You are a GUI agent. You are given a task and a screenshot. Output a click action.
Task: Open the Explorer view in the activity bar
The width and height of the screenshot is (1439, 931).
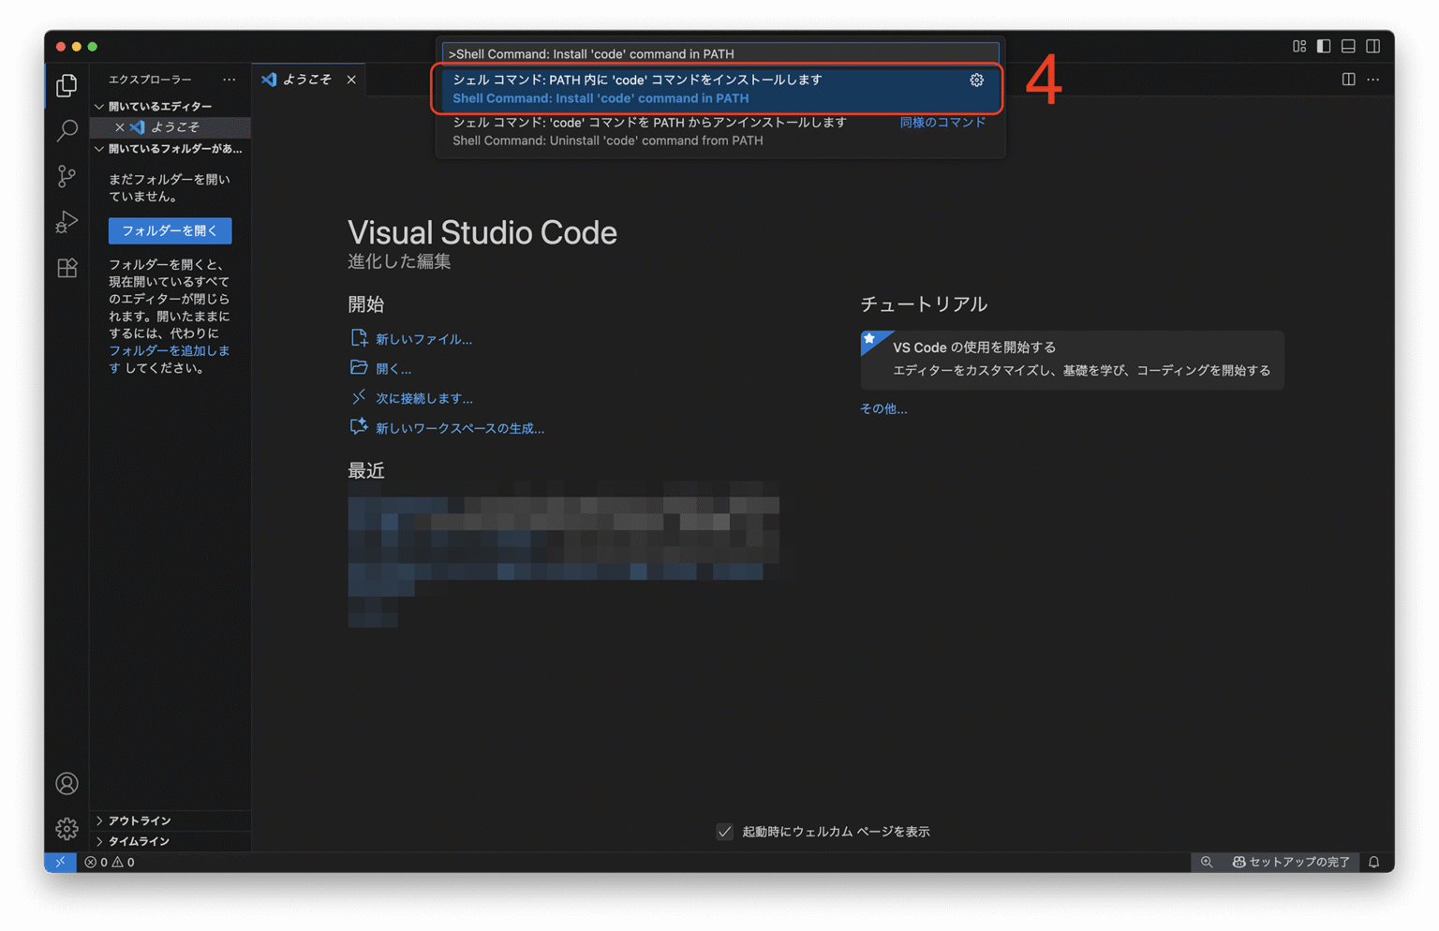click(x=66, y=85)
